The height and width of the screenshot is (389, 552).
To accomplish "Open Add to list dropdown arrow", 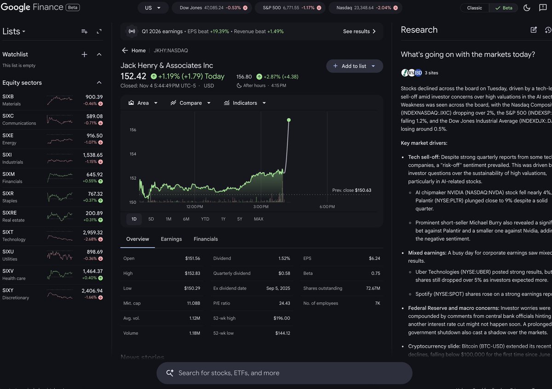I will [x=373, y=66].
